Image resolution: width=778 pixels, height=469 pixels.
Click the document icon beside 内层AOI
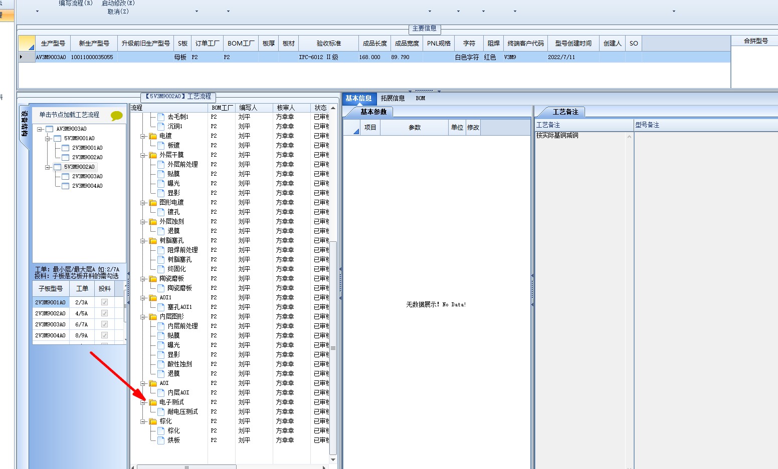[x=161, y=392]
